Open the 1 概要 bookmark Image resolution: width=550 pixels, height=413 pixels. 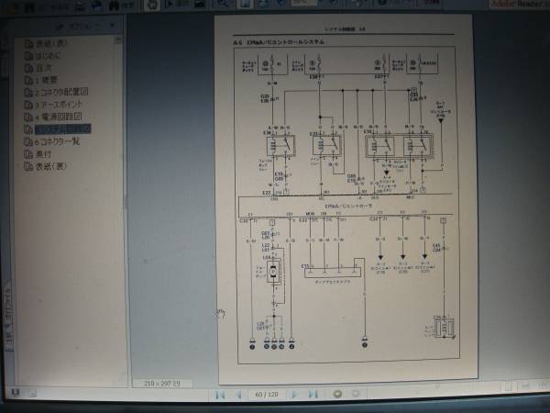coord(46,81)
